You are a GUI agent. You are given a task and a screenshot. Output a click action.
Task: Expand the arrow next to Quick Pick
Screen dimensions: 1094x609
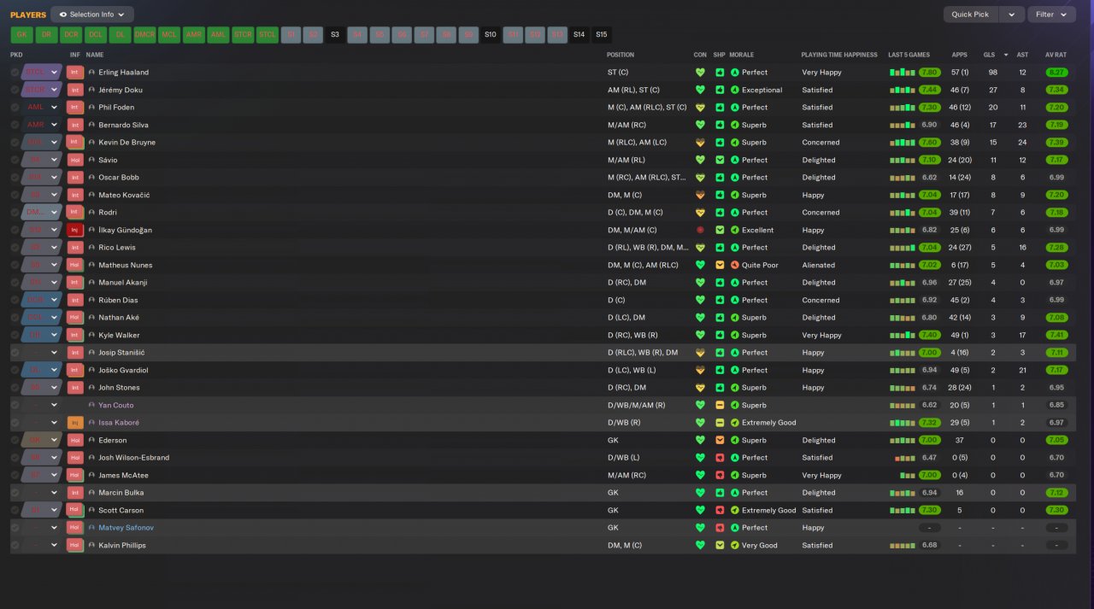point(1012,15)
